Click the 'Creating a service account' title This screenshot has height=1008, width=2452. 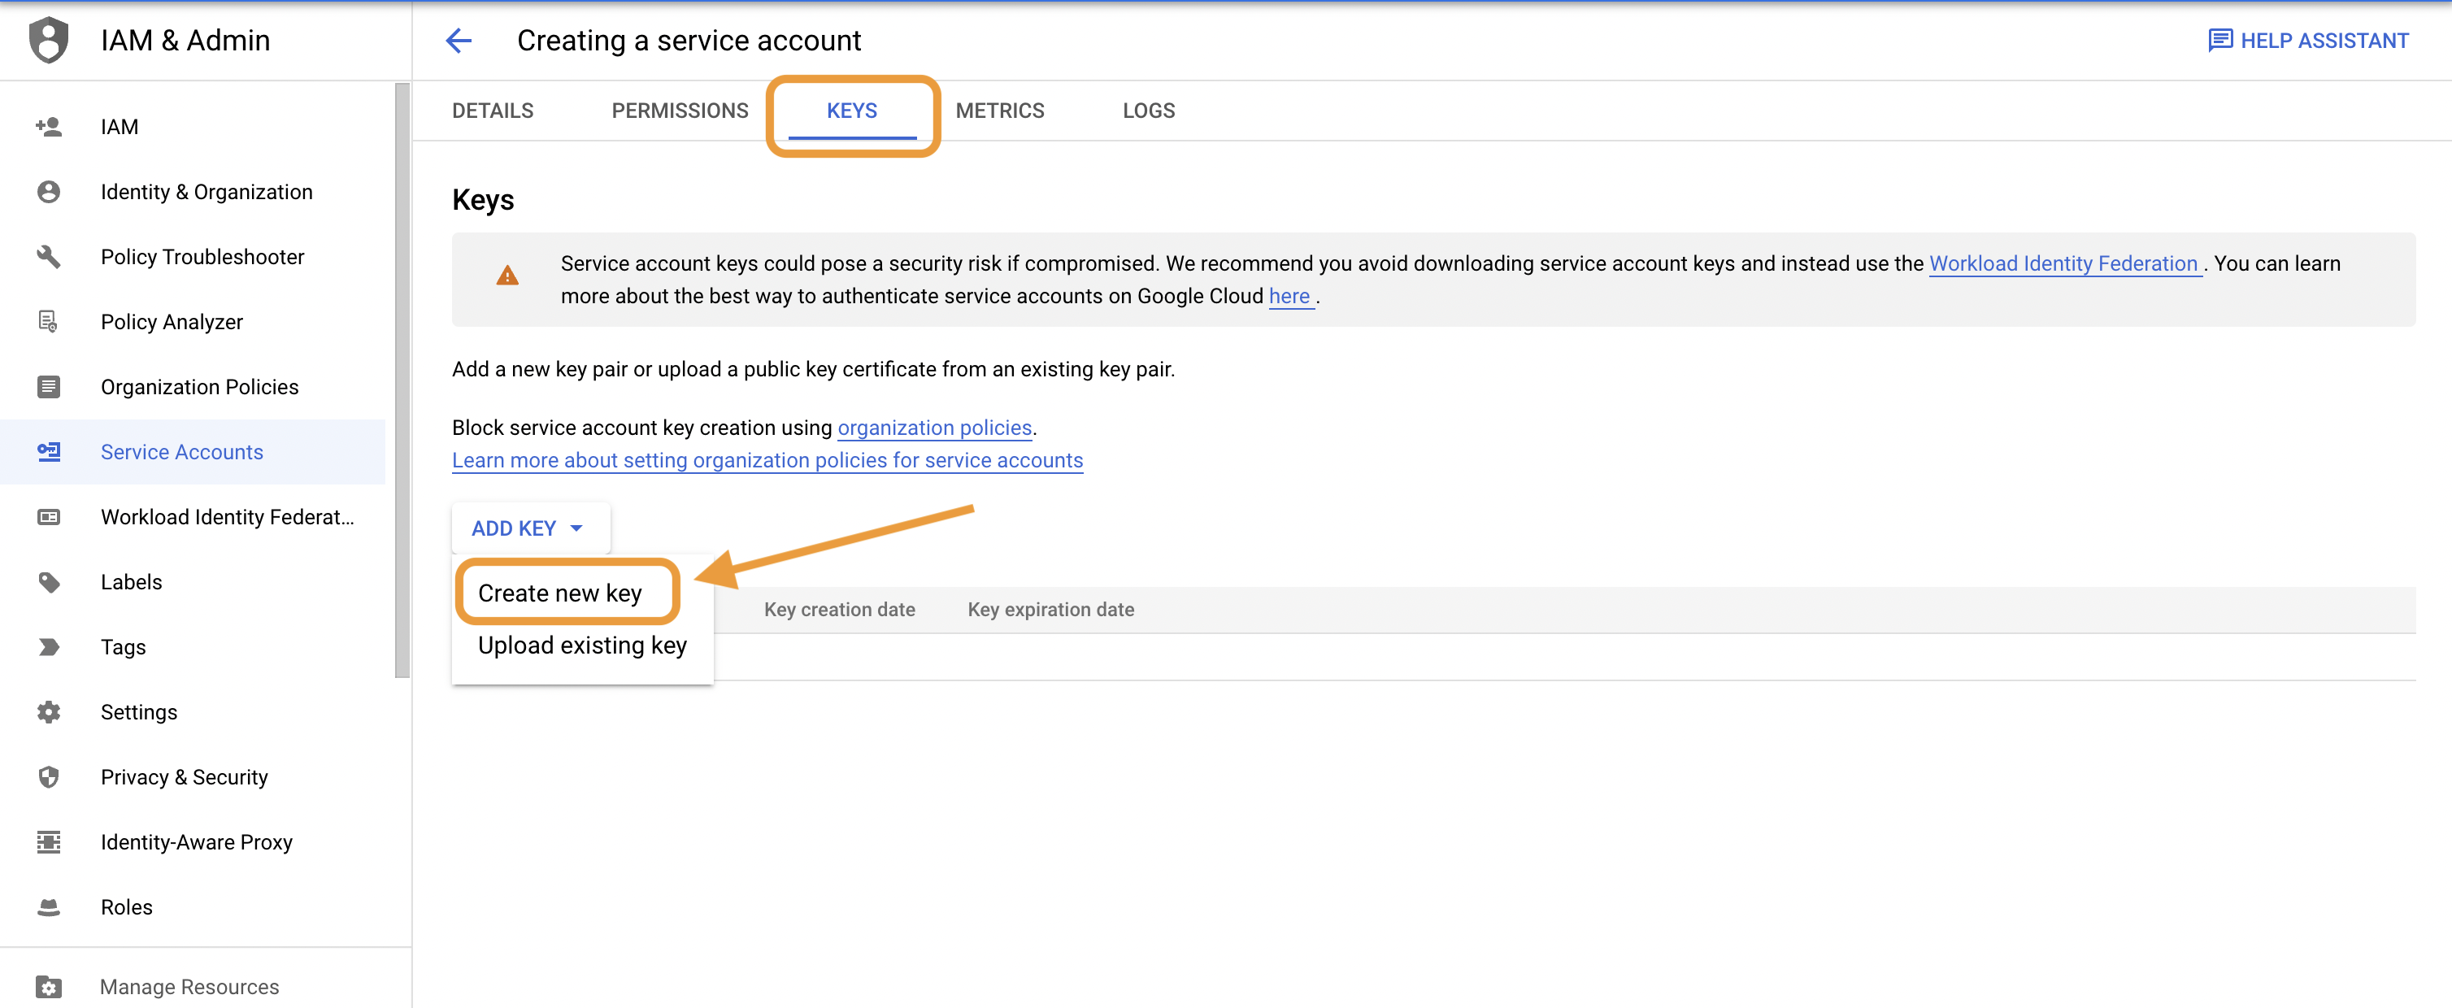click(x=689, y=40)
